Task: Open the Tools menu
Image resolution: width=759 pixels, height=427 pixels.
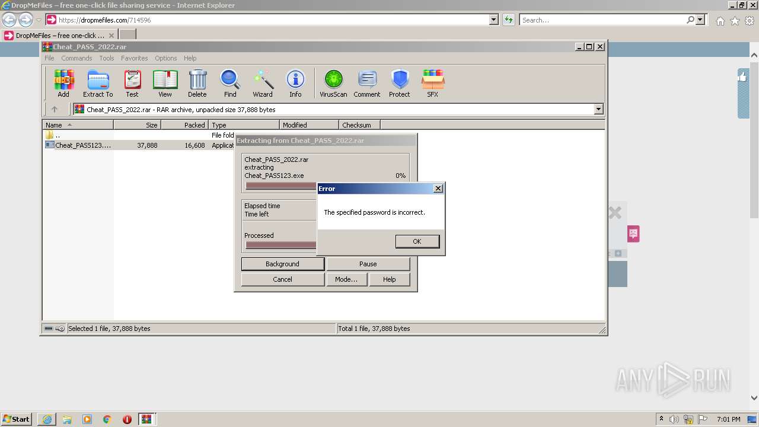Action: (107, 58)
